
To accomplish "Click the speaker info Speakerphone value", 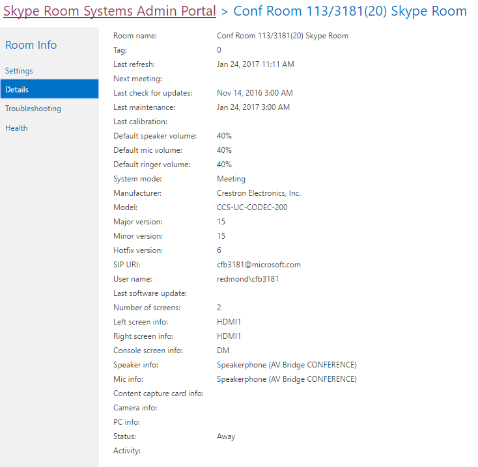I will 287,365.
